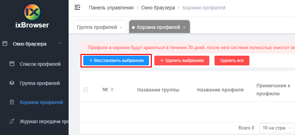Collapse the Окно браузера menu chevron
The image size is (295, 135).
60,43
